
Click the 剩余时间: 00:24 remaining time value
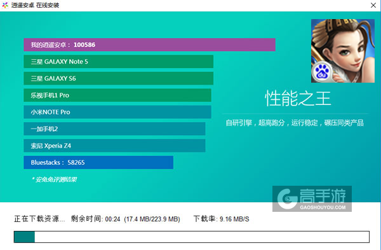click(x=95, y=219)
